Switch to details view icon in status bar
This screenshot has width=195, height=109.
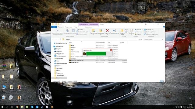click(x=161, y=81)
